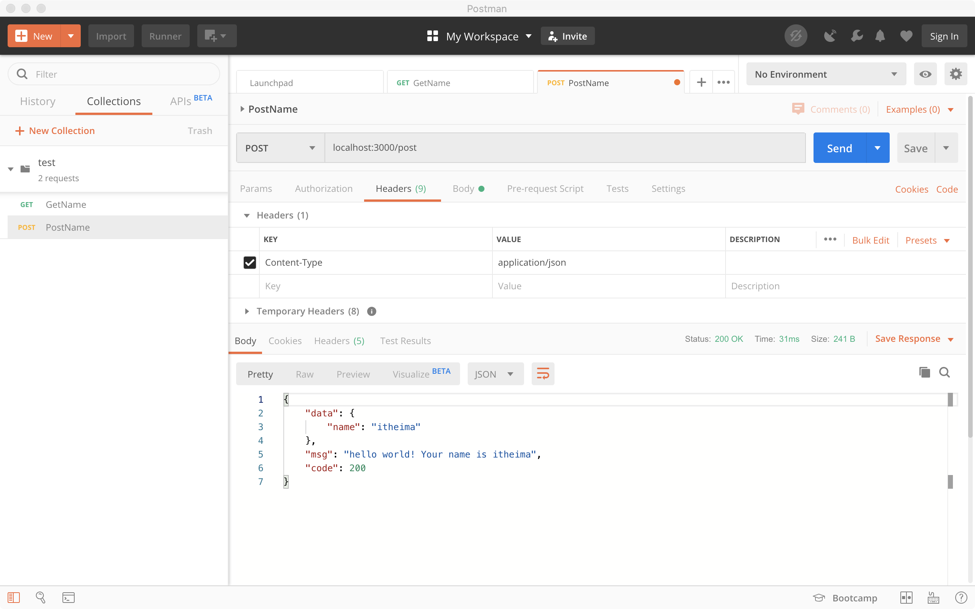Switch to the APIs beta tab
The width and height of the screenshot is (975, 609).
click(x=191, y=100)
